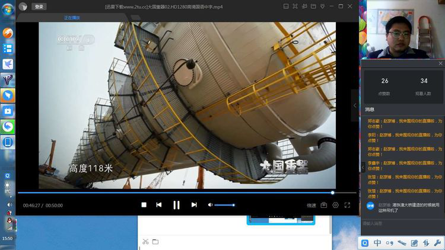This screenshot has height=250, width=445.
Task: Enter fullscreen mode in the player
Action: pos(347,205)
